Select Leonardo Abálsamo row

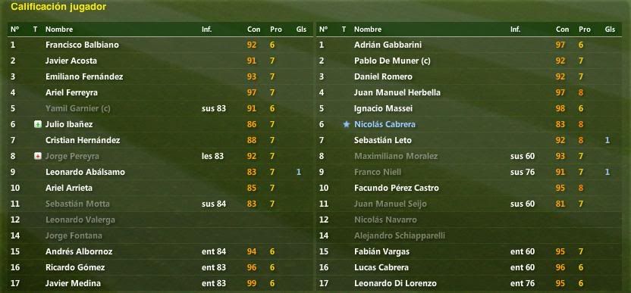(x=160, y=172)
